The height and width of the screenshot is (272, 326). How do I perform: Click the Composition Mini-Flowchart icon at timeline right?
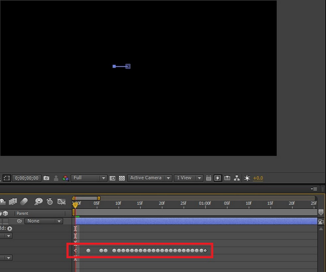tap(321, 222)
